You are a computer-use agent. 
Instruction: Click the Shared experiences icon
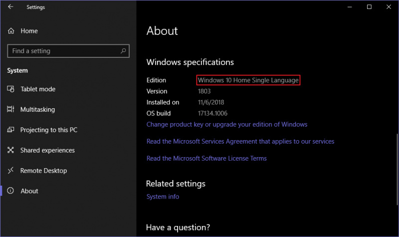pos(10,150)
